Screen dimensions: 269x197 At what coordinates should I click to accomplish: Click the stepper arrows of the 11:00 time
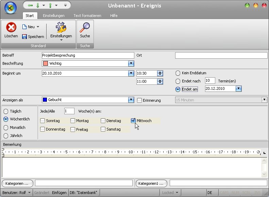coord(160,82)
